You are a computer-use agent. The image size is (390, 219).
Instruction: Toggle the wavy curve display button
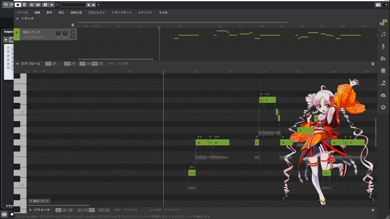88,64
